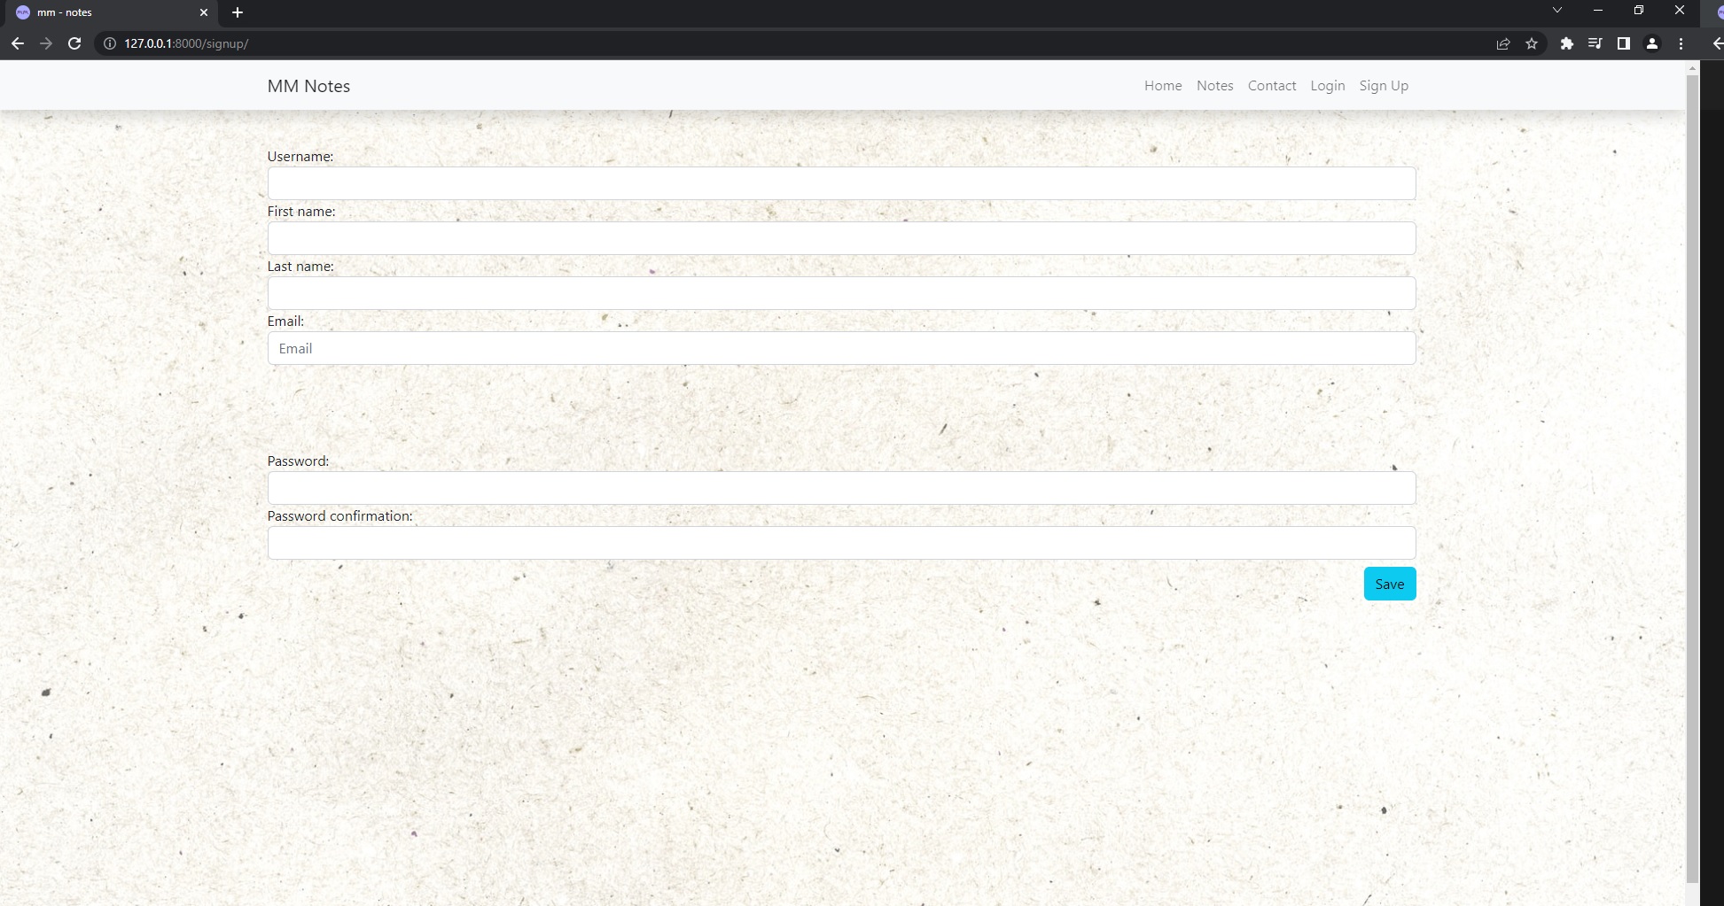Screen dimensions: 1724x906
Task: Go back using the browser back arrow
Action: pyautogui.click(x=18, y=43)
